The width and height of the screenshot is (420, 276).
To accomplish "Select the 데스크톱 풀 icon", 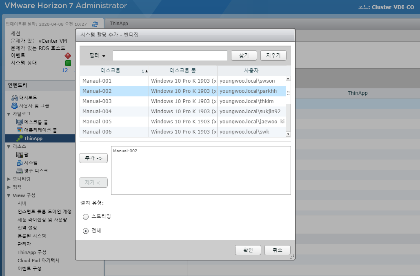I will click(x=20, y=122).
